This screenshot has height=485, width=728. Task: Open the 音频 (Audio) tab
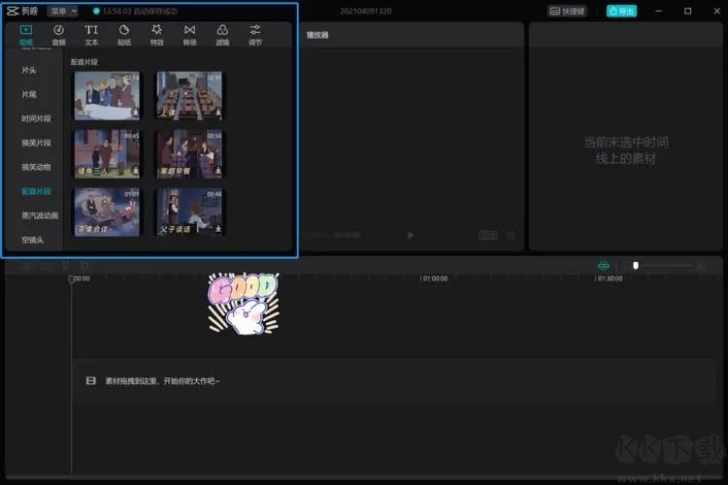[x=58, y=35]
